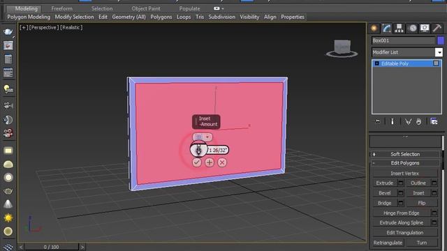Click the Insert Vertex button

[405, 173]
